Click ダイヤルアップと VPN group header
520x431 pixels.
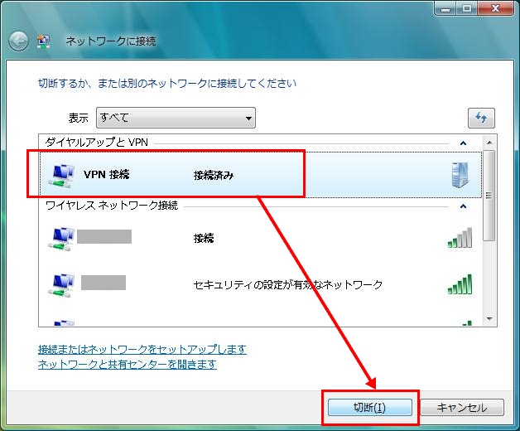97,143
